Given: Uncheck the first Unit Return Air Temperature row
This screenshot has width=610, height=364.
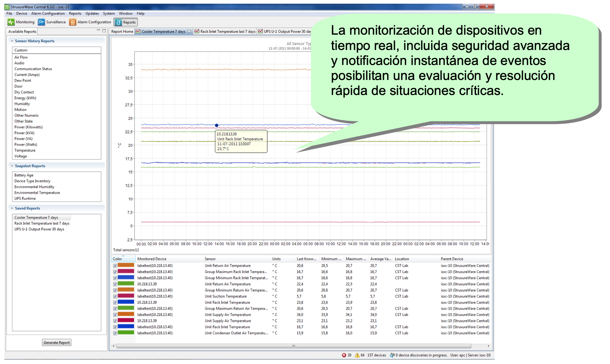Looking at the screenshot, I should (115, 266).
